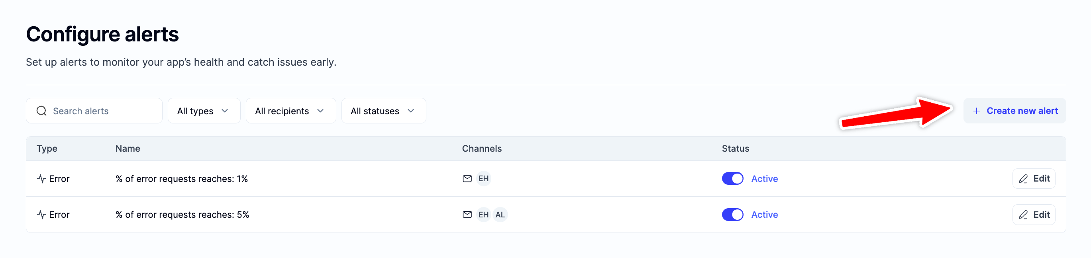Open the All statuses dropdown
The height and width of the screenshot is (258, 1091).
383,111
